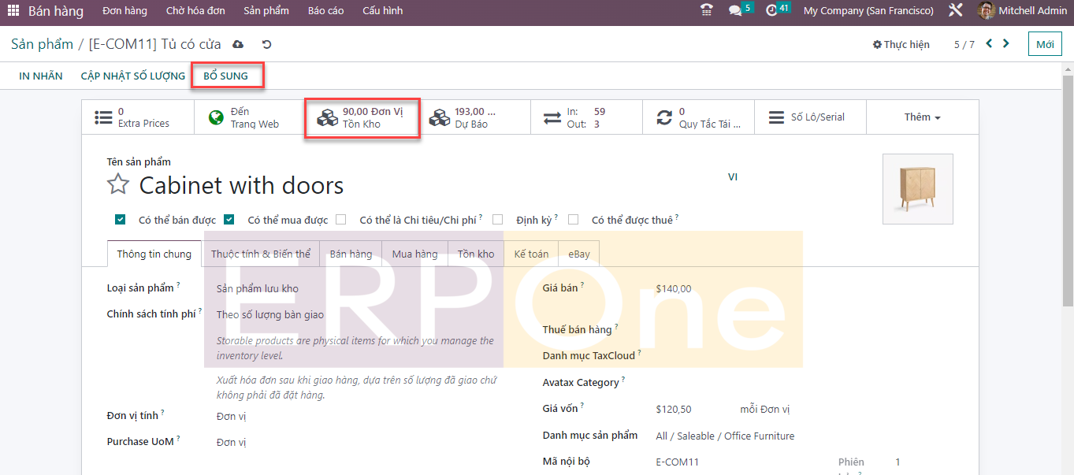This screenshot has width=1074, height=475.
Task: Click the phone/VoIP icon in top bar
Action: tap(707, 11)
